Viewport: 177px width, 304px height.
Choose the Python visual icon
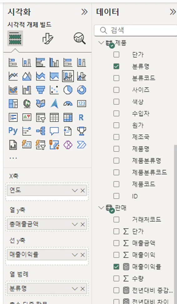[13, 131]
